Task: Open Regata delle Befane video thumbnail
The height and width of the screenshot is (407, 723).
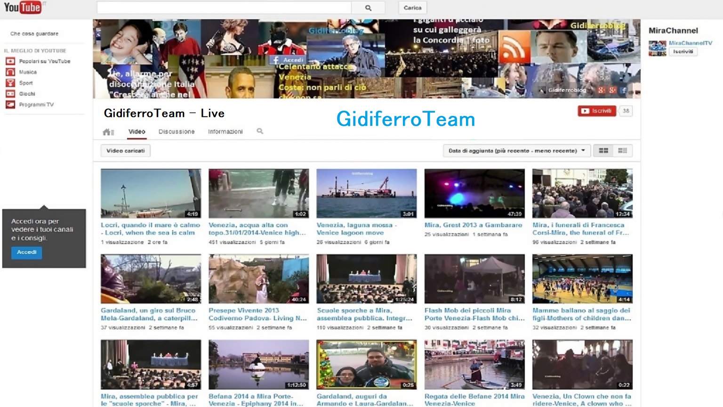Action: coord(474,364)
